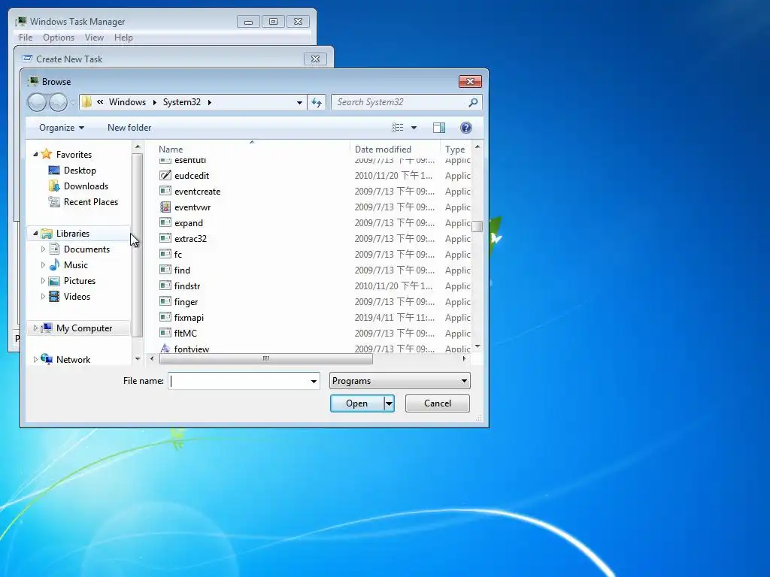Open the Organize menu
This screenshot has height=577, width=770.
[x=62, y=128]
